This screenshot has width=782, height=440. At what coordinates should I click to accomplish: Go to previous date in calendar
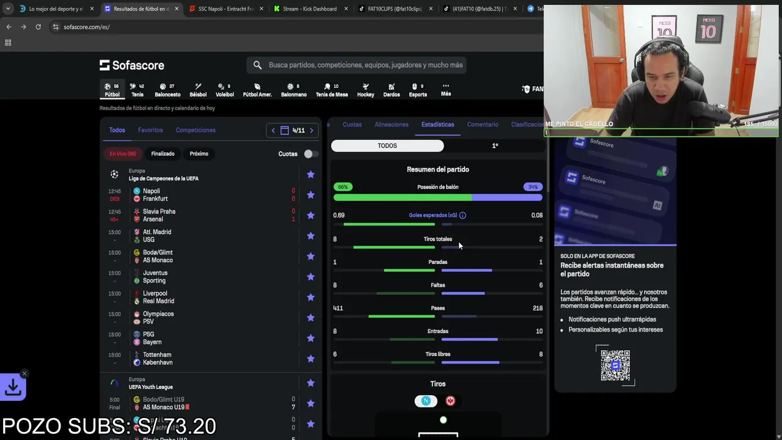pos(273,130)
